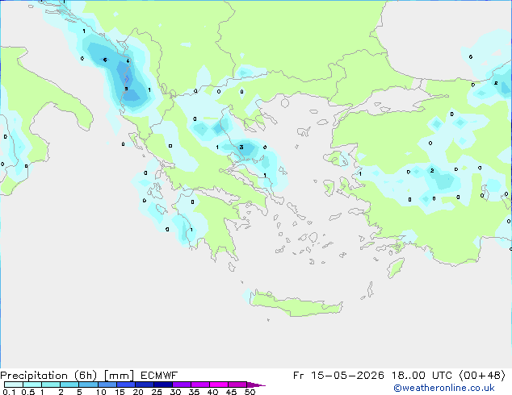Click the 'Precipitation' title word
The width and height of the screenshot is (512, 395).
point(34,376)
